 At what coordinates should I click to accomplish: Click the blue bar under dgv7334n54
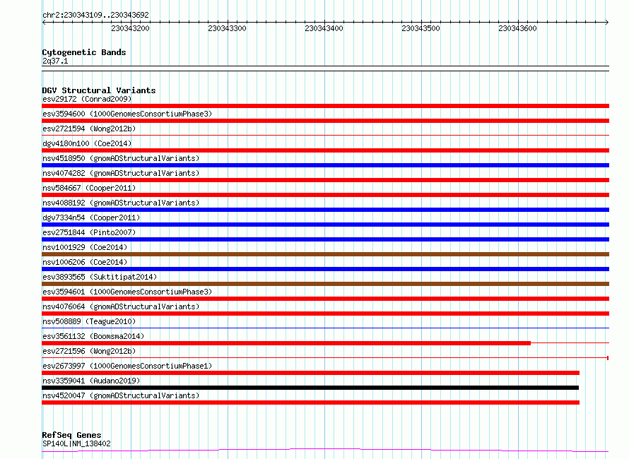point(325,225)
